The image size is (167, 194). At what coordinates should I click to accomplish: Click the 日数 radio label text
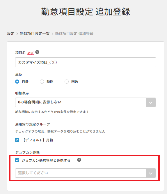click(25, 82)
